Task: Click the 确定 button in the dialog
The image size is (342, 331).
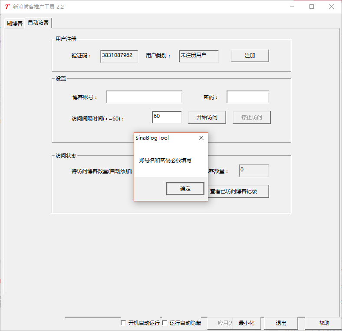Action: [x=185, y=188]
